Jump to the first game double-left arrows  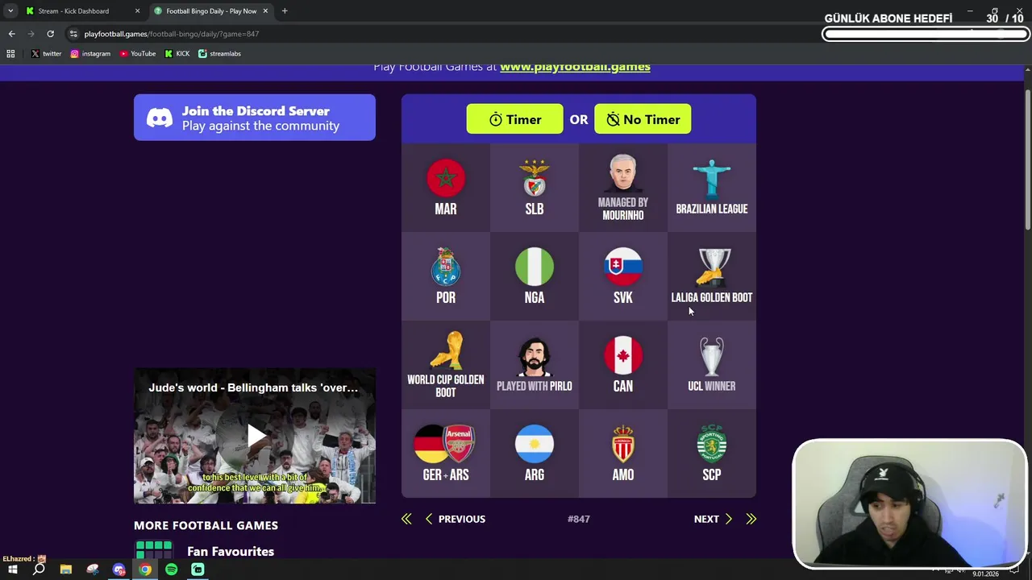406,519
